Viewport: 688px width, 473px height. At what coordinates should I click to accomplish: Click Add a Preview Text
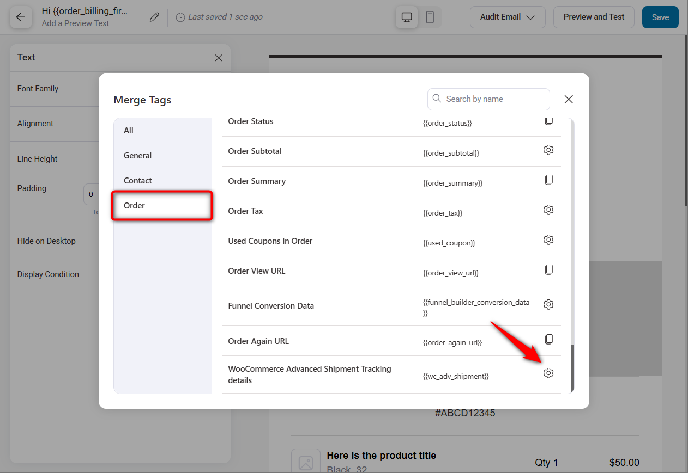click(x=75, y=23)
